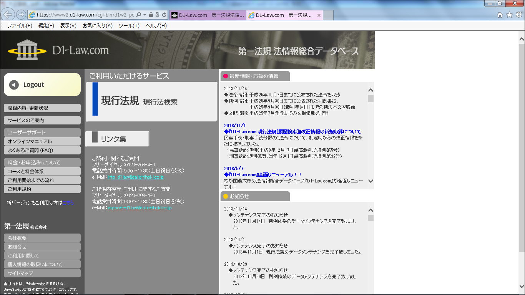Open the address bar autocomplete dropdown arrow
Viewport: 525px width, 295px height.
click(x=145, y=15)
